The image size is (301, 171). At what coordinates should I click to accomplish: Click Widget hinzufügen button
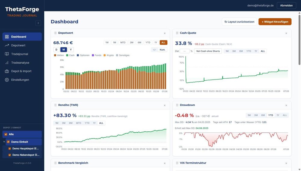click(275, 22)
